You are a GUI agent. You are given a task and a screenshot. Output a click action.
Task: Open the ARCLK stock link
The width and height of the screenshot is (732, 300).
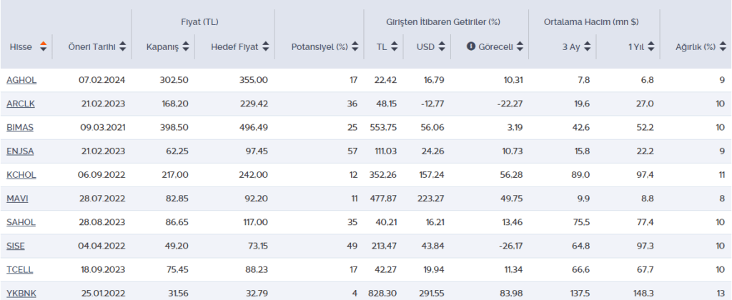(x=21, y=104)
